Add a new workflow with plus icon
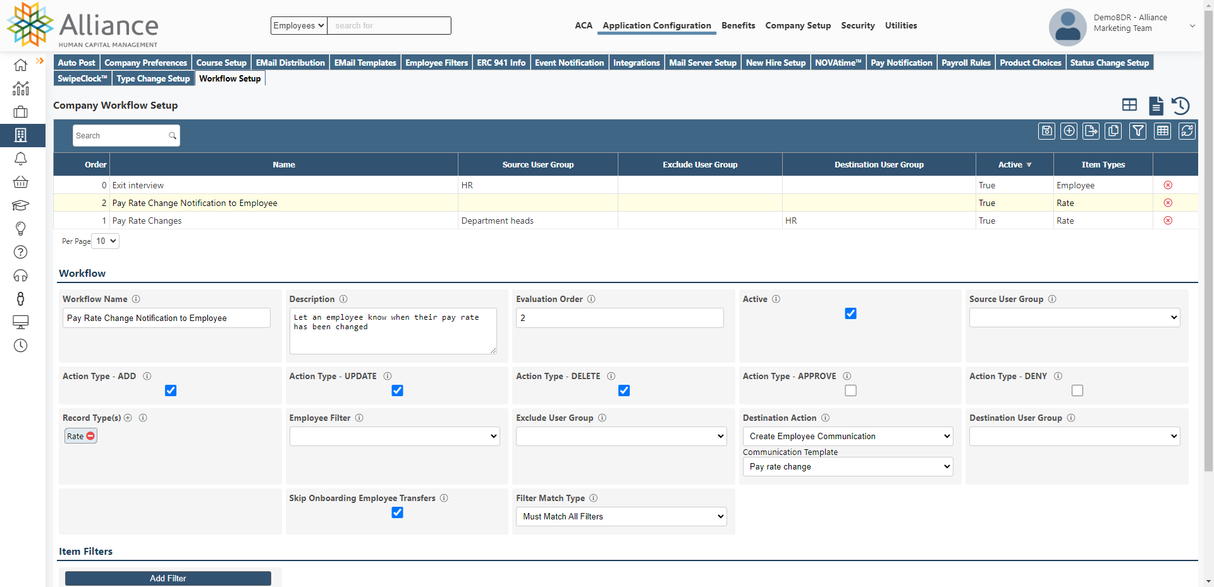This screenshot has width=1214, height=587. 1069,131
